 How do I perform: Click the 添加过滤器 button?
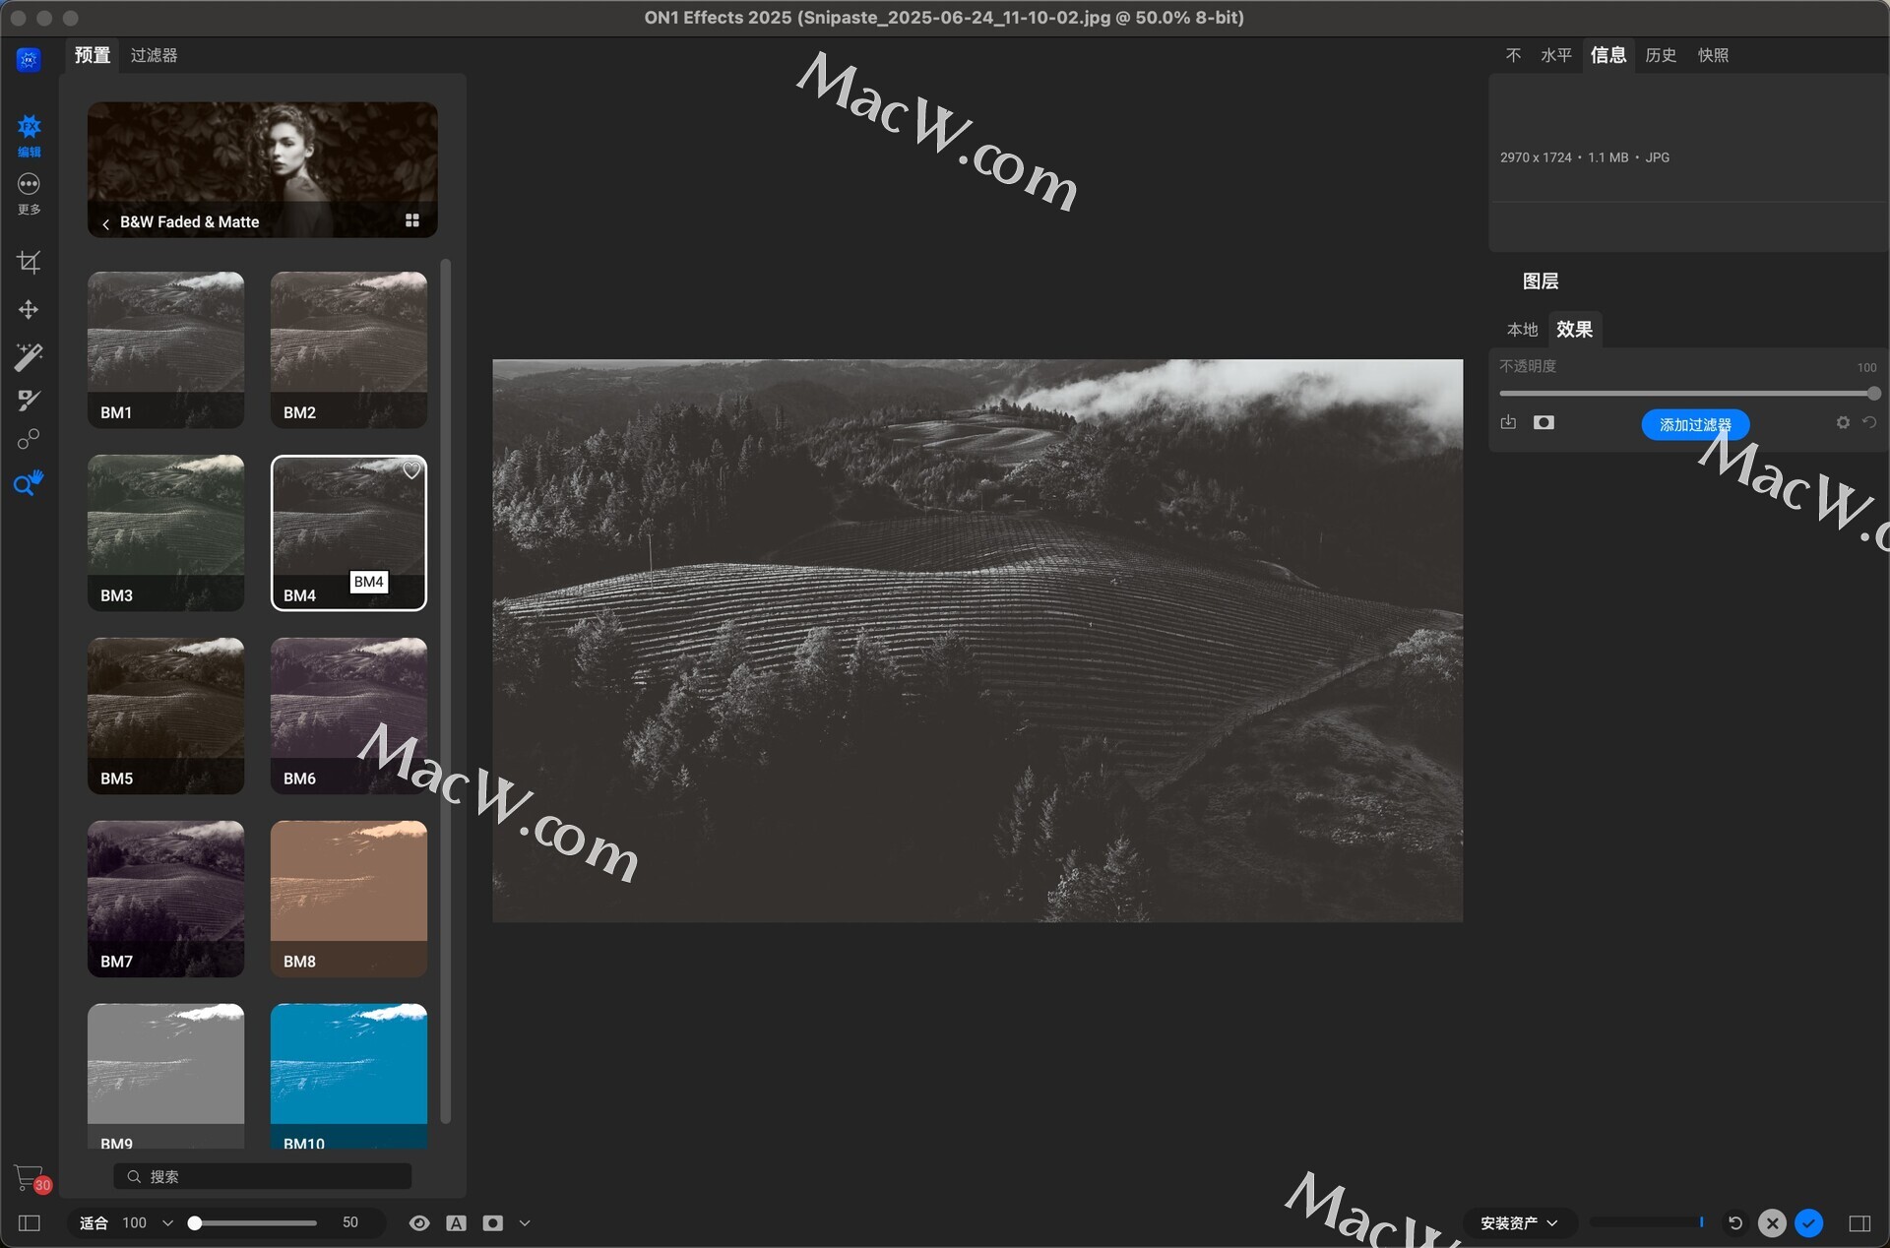coord(1694,425)
